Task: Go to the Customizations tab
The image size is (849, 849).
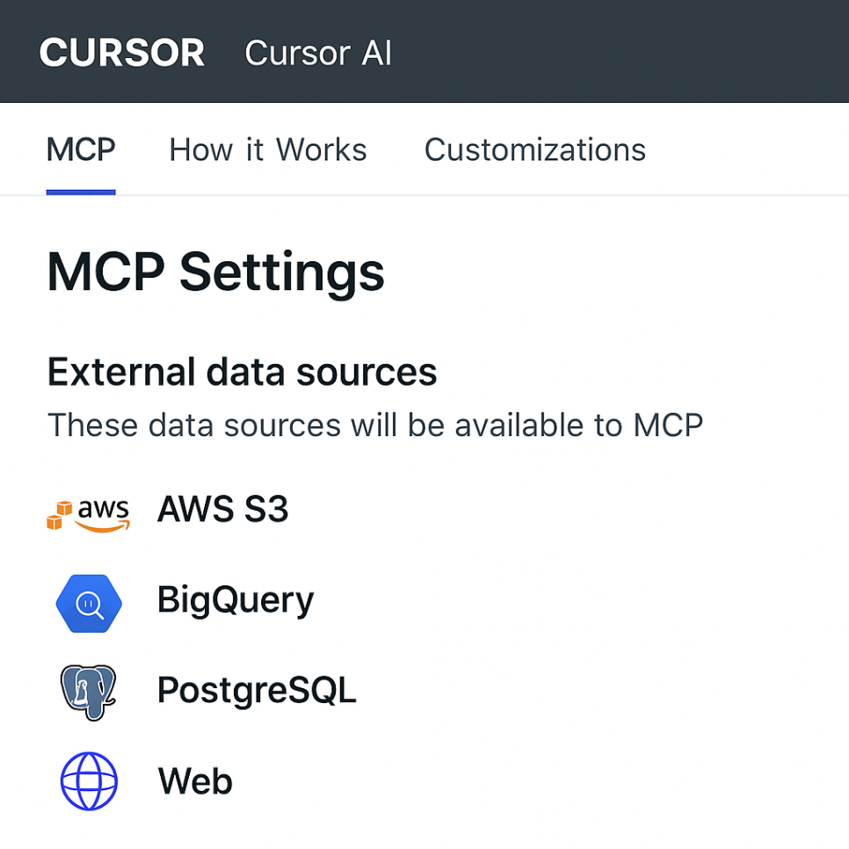Action: (x=534, y=149)
